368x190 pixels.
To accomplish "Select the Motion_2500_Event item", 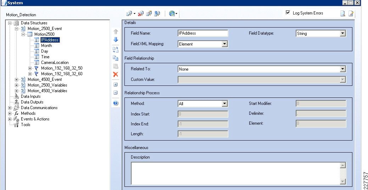I will point(45,29).
